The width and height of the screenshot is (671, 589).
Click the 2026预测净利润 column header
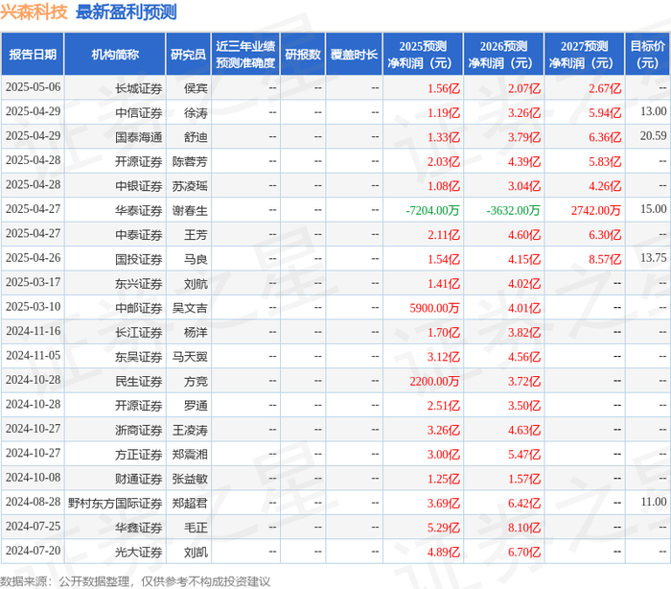[503, 54]
